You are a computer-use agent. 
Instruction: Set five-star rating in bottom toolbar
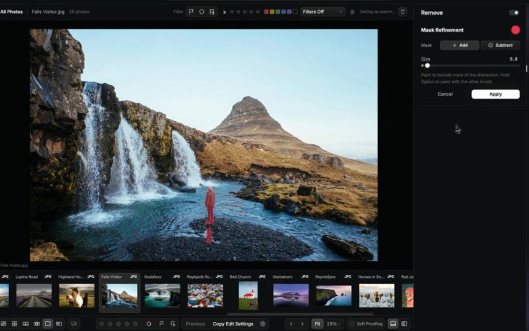135,323
